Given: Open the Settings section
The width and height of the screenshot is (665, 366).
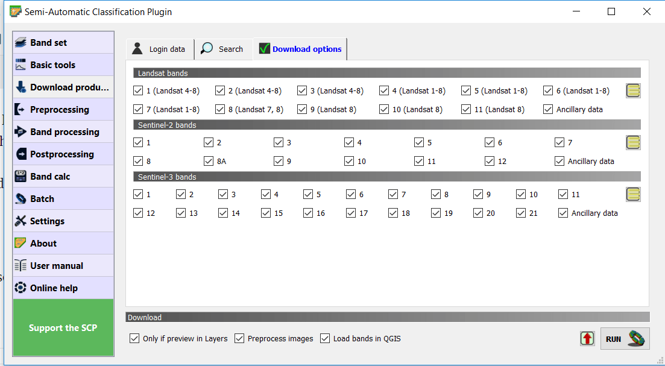Looking at the screenshot, I should (63, 221).
